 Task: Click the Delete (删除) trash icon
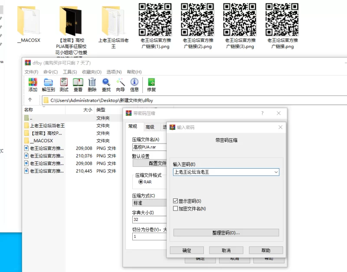pos(92,85)
